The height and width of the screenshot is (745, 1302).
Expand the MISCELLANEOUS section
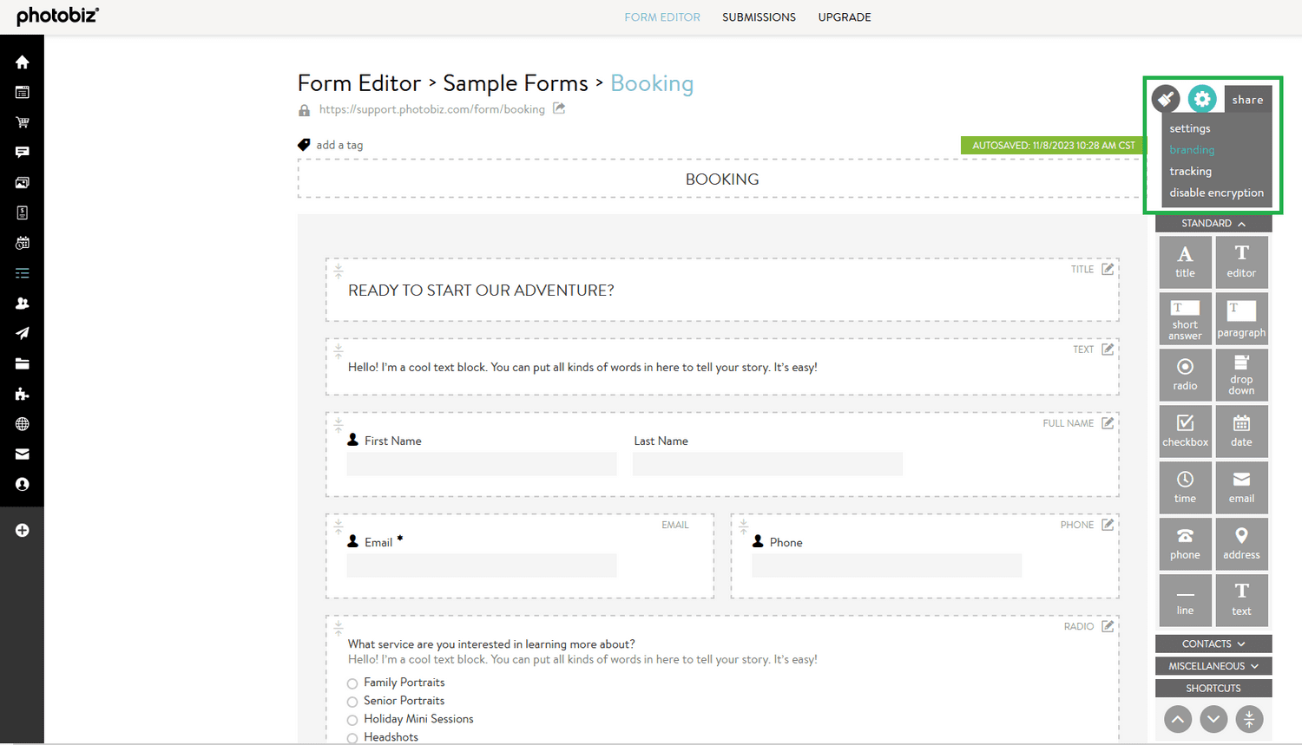(x=1213, y=665)
